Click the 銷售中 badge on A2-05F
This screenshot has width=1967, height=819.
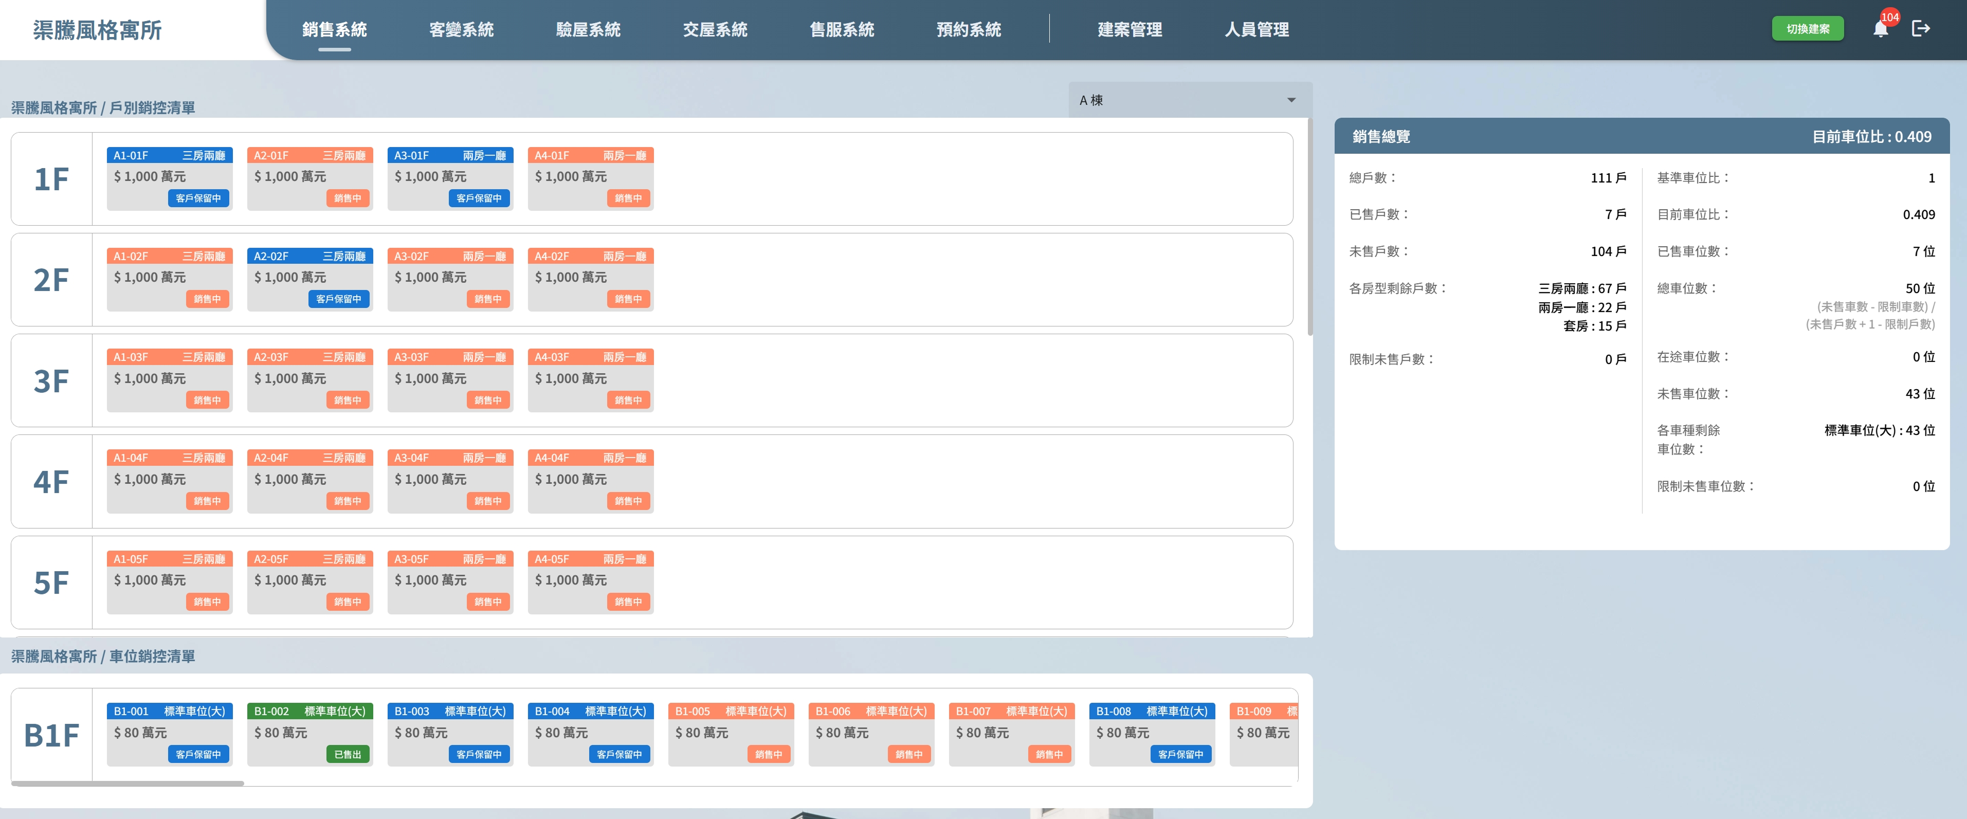[x=348, y=602]
